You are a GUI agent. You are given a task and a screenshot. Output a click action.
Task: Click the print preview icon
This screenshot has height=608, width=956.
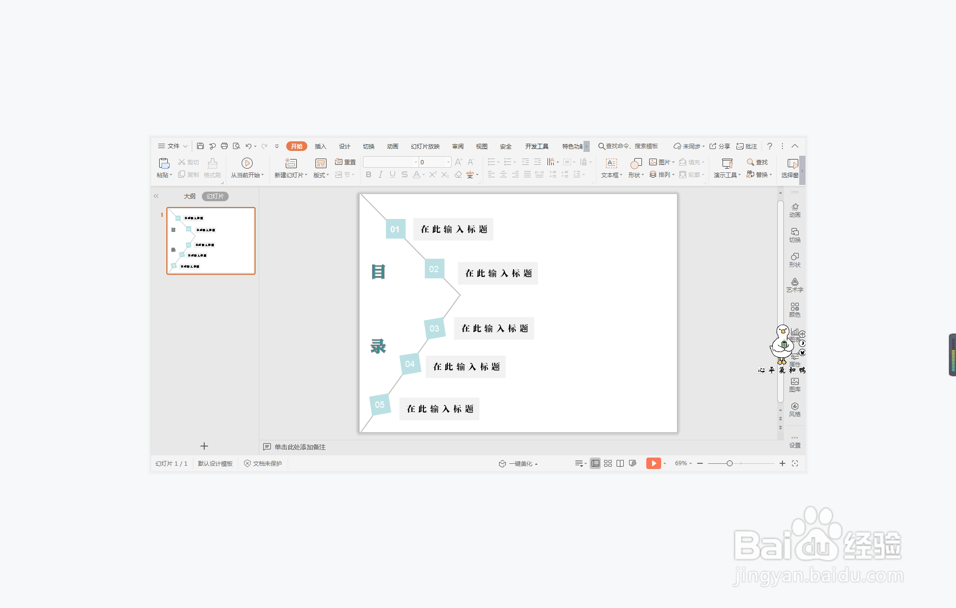[x=236, y=146]
